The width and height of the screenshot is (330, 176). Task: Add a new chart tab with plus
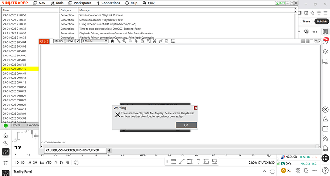(109, 150)
